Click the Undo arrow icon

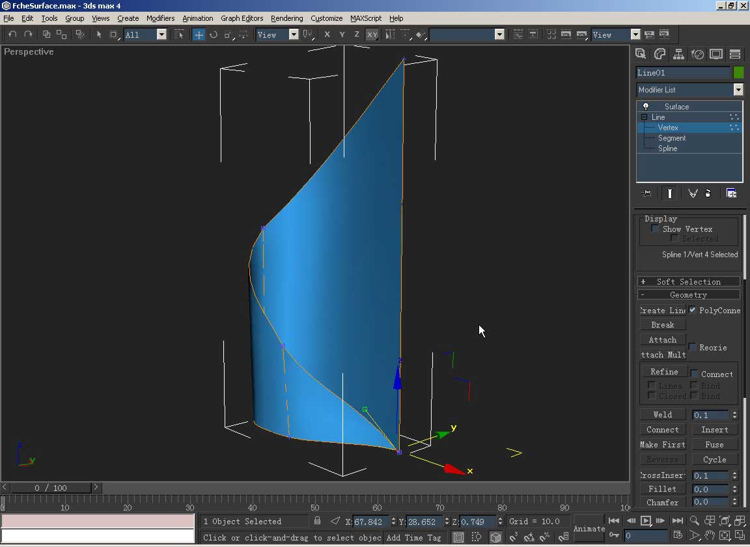pyautogui.click(x=12, y=35)
